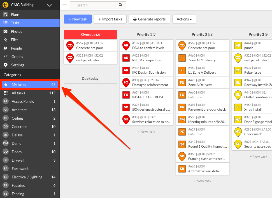Click the Import tasks button
Image resolution: width=272 pixels, height=198 pixels.
click(x=110, y=19)
